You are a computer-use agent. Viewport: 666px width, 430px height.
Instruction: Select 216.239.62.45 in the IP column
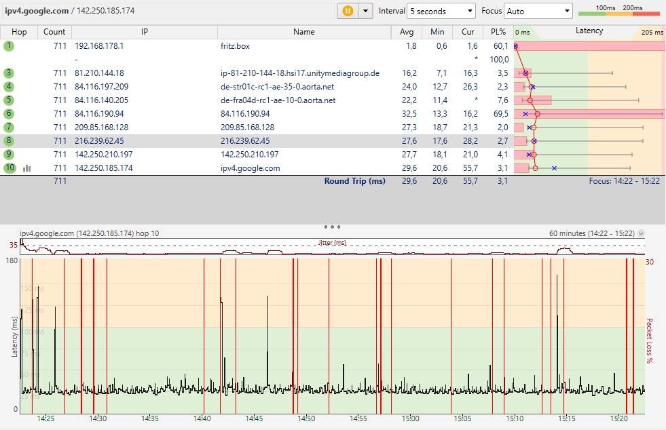click(99, 141)
